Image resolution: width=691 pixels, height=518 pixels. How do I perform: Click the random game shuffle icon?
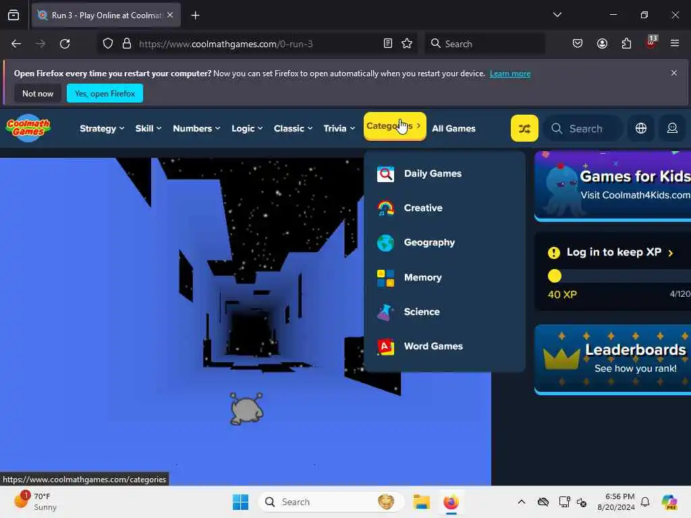(524, 128)
